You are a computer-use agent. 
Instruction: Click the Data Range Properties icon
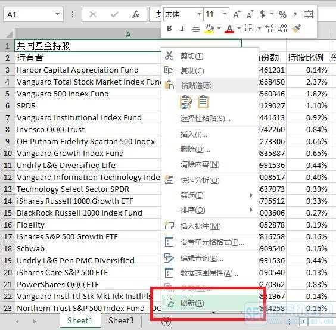[169, 273]
